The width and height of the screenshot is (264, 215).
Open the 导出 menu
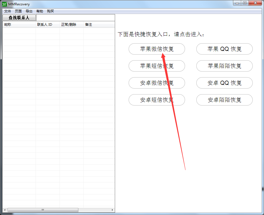click(29, 11)
